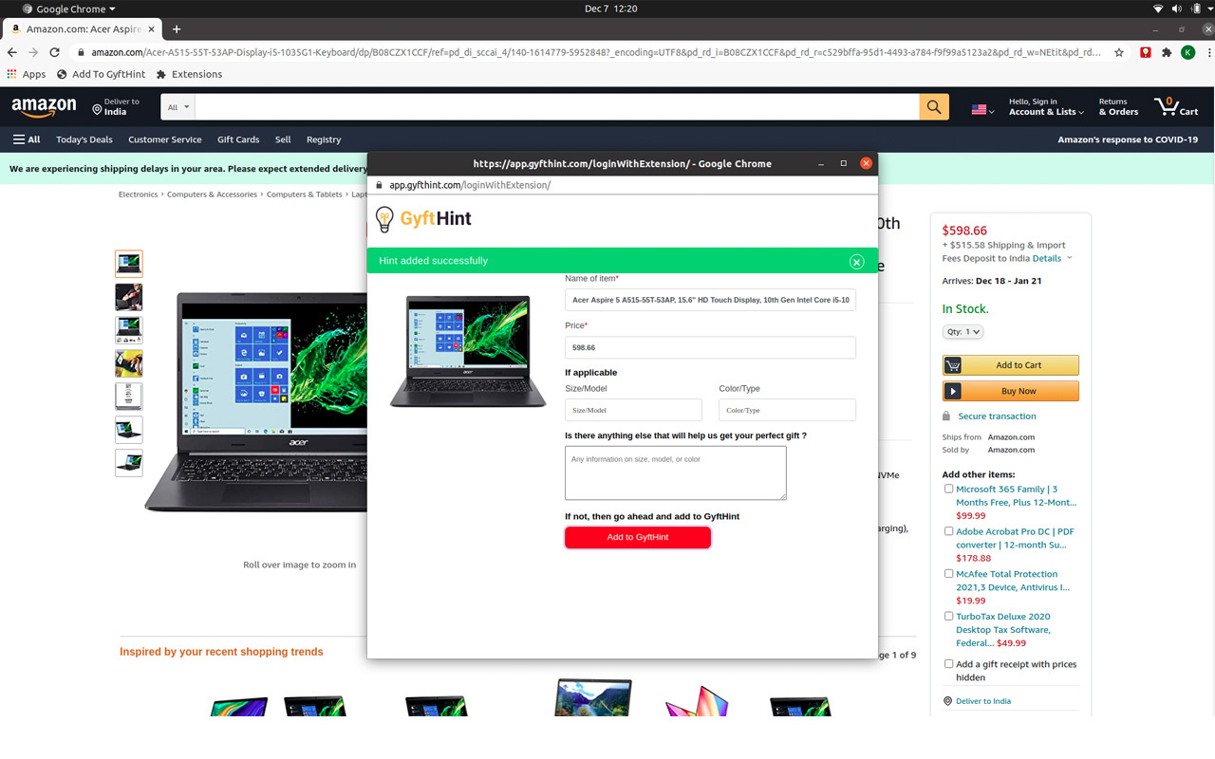Select the last product thumbnail
The width and height of the screenshot is (1215, 759).
tap(129, 463)
